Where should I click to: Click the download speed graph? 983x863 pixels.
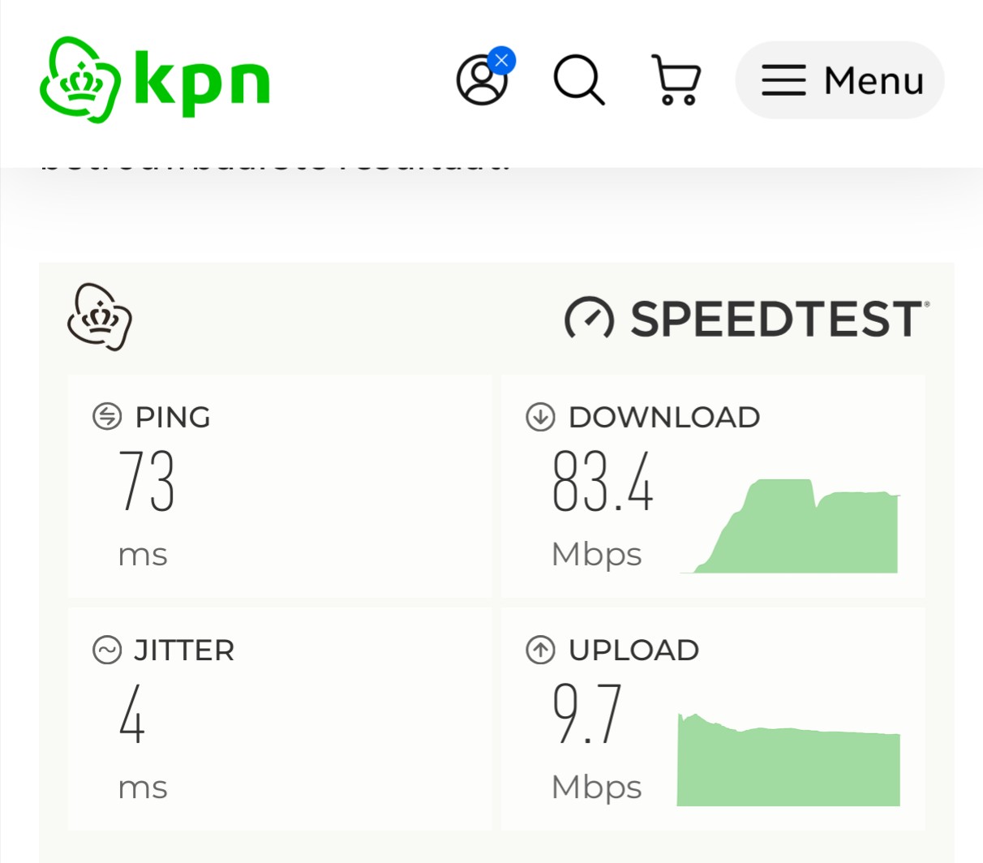point(790,526)
